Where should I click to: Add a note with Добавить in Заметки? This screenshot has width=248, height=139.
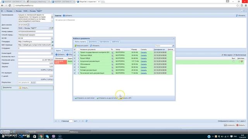pyautogui.click(x=67, y=15)
